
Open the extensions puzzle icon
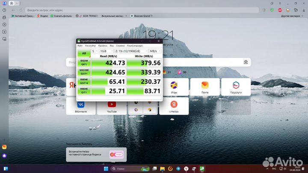point(296,10)
